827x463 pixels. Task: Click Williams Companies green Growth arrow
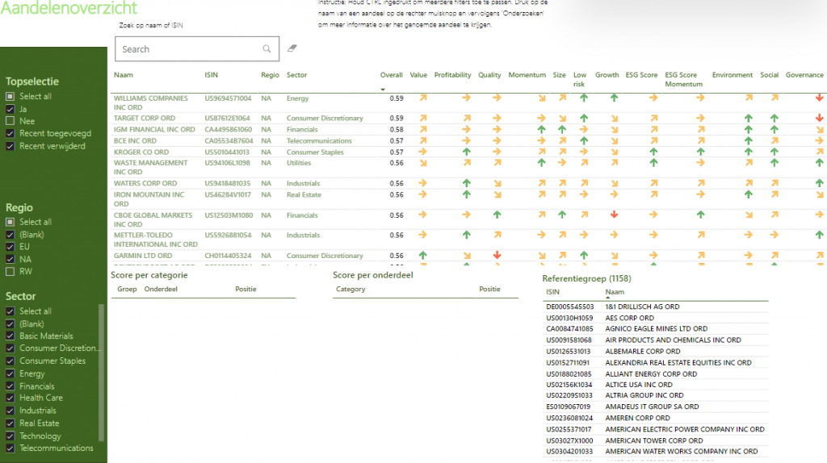point(614,98)
